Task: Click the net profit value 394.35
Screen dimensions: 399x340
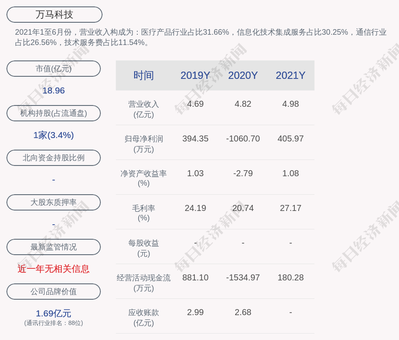Action: [x=195, y=138]
